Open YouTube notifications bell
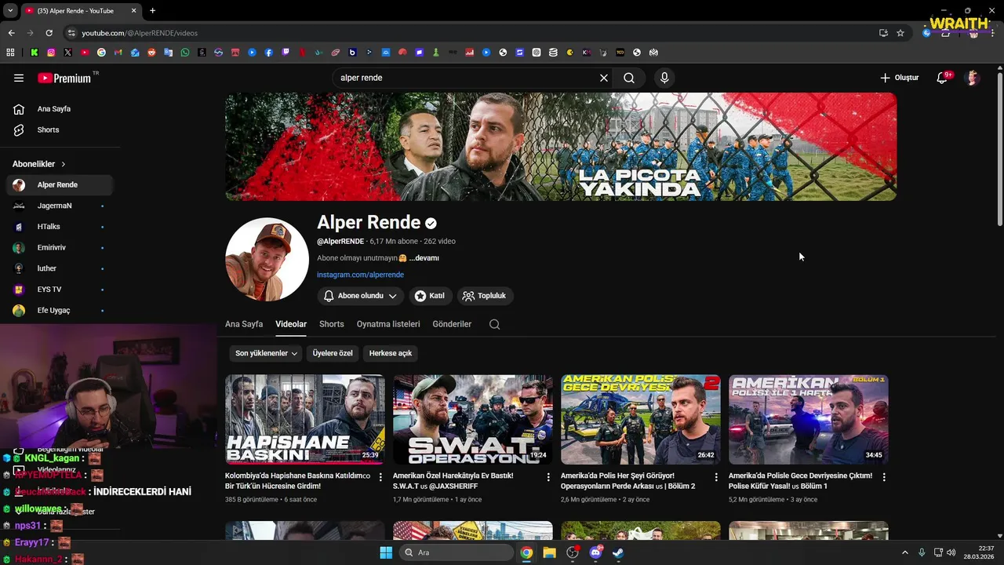 point(943,78)
